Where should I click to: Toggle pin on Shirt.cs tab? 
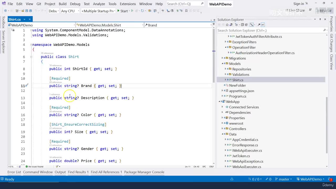click(24, 19)
